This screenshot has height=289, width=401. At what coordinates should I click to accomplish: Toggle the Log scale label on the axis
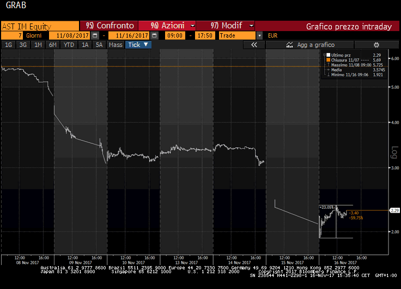point(394,153)
